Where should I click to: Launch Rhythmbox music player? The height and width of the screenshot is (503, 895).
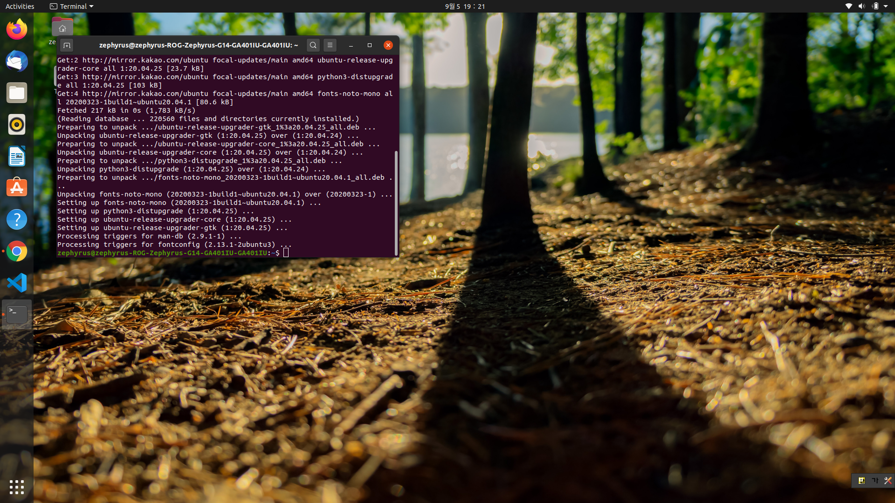pyautogui.click(x=17, y=124)
